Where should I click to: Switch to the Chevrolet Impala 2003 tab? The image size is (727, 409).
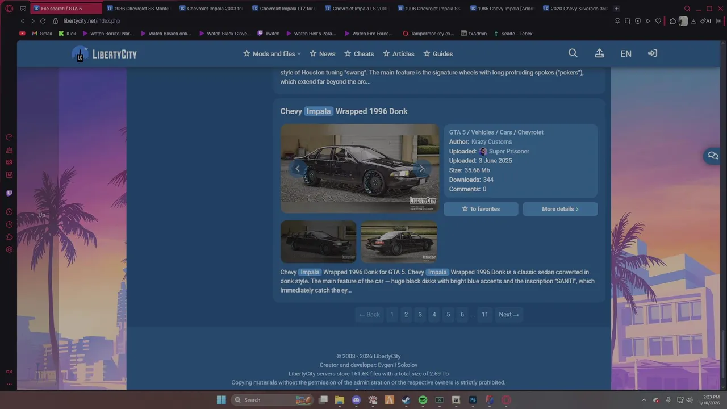pyautogui.click(x=211, y=9)
